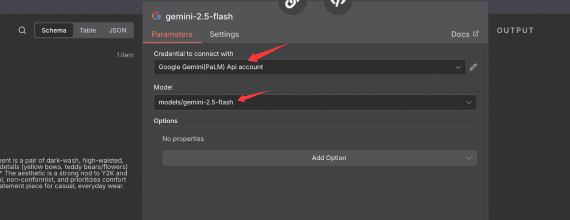Screen dimensions: 570x220
Task: Click the circular link icon button at top
Action: tap(292, 3)
